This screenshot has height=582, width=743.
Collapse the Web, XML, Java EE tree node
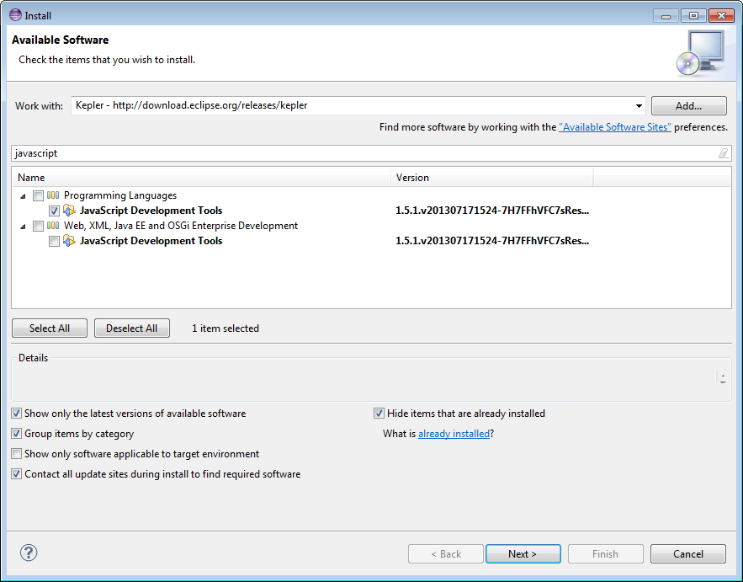click(21, 226)
